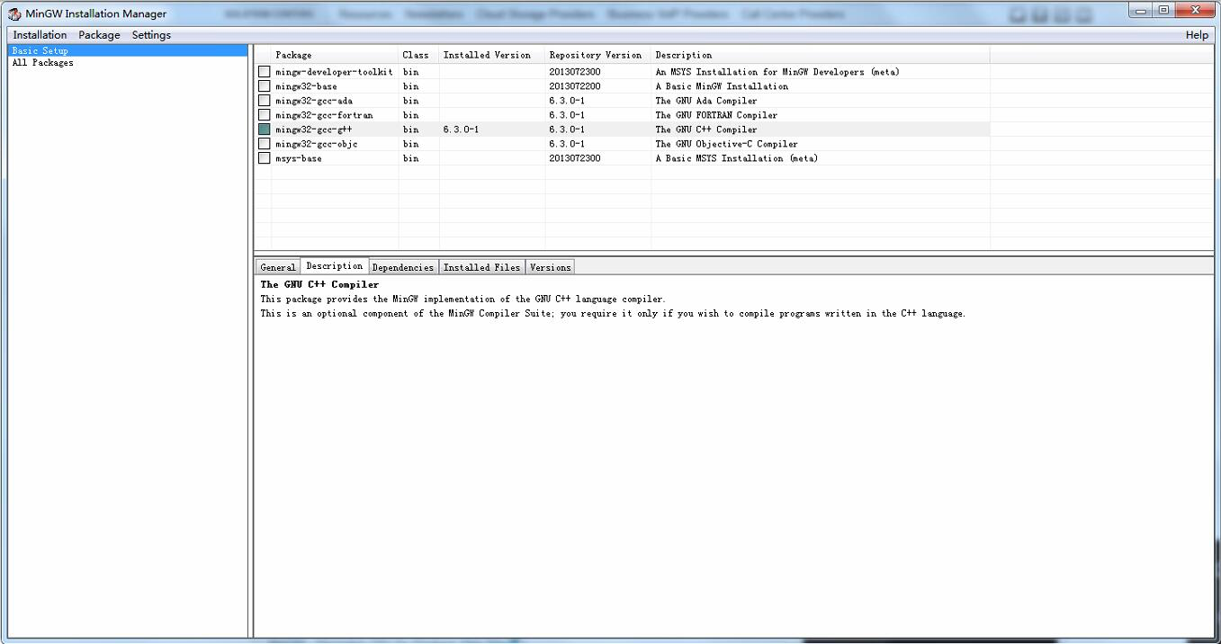Open the Package menu
Screen dimensions: 1221x644
99,35
